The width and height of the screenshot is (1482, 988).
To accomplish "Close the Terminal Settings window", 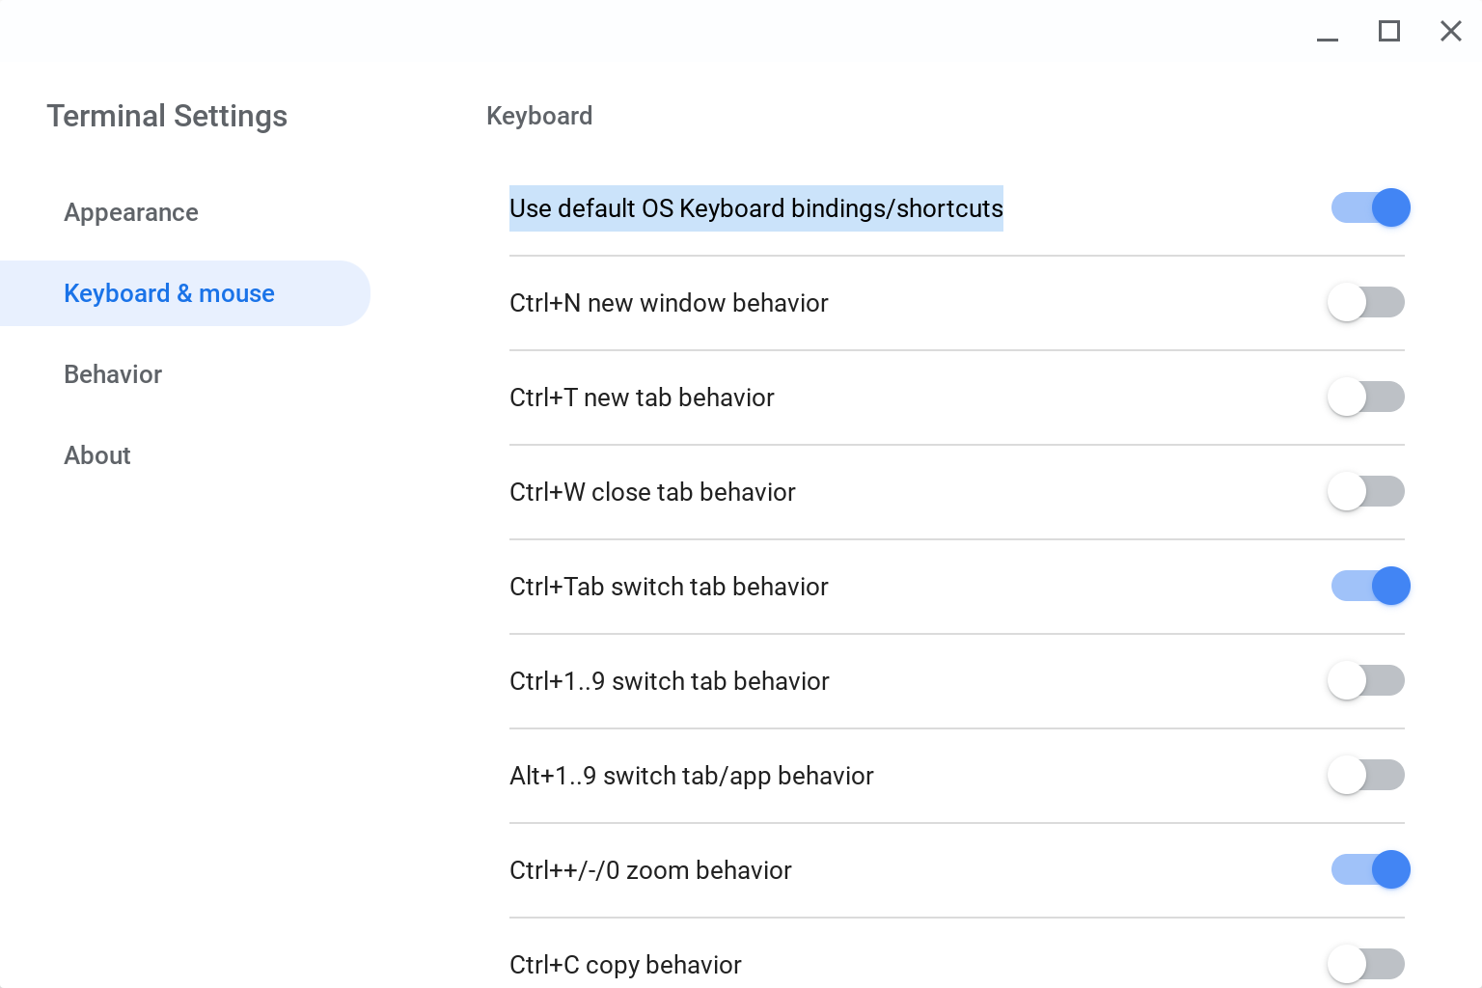I will [x=1450, y=32].
